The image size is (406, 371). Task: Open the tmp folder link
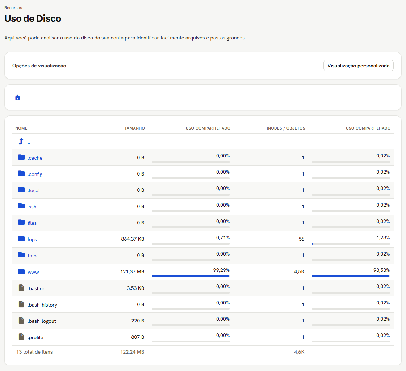(x=32, y=256)
